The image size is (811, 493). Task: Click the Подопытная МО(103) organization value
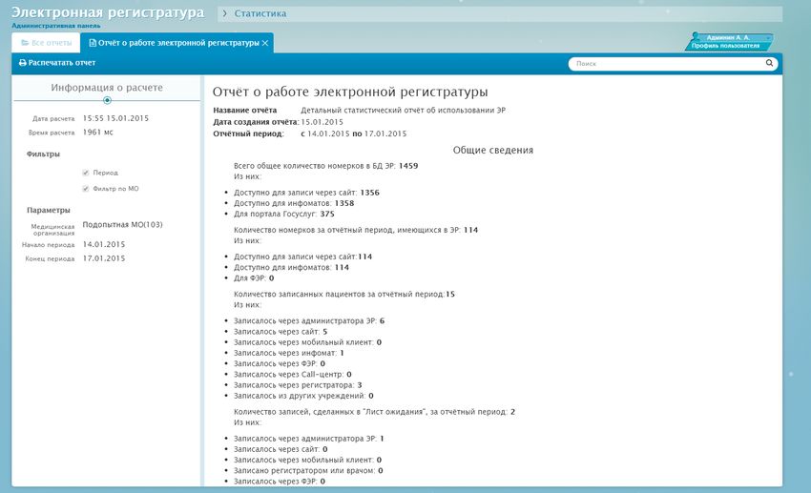tap(123, 225)
